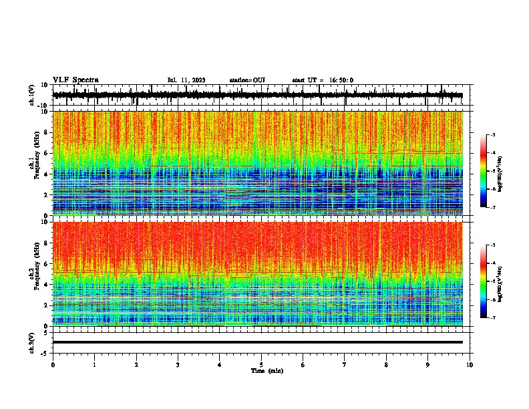Select the "ch.3(V)" axis label
This screenshot has height=409, width=529.
[32, 343]
